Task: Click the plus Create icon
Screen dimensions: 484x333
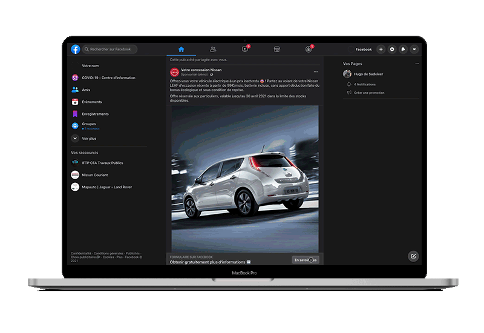Action: coord(381,49)
